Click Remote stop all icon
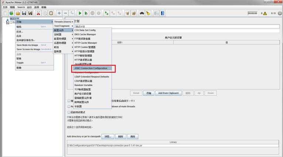 (113, 13)
